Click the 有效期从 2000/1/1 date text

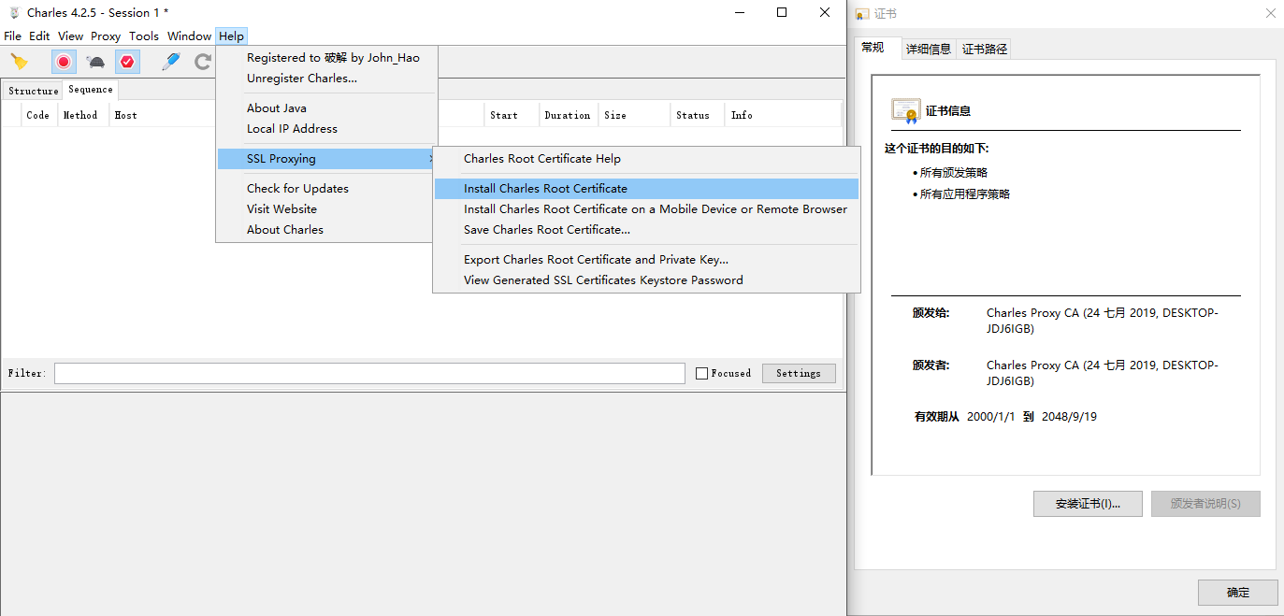(x=1005, y=417)
